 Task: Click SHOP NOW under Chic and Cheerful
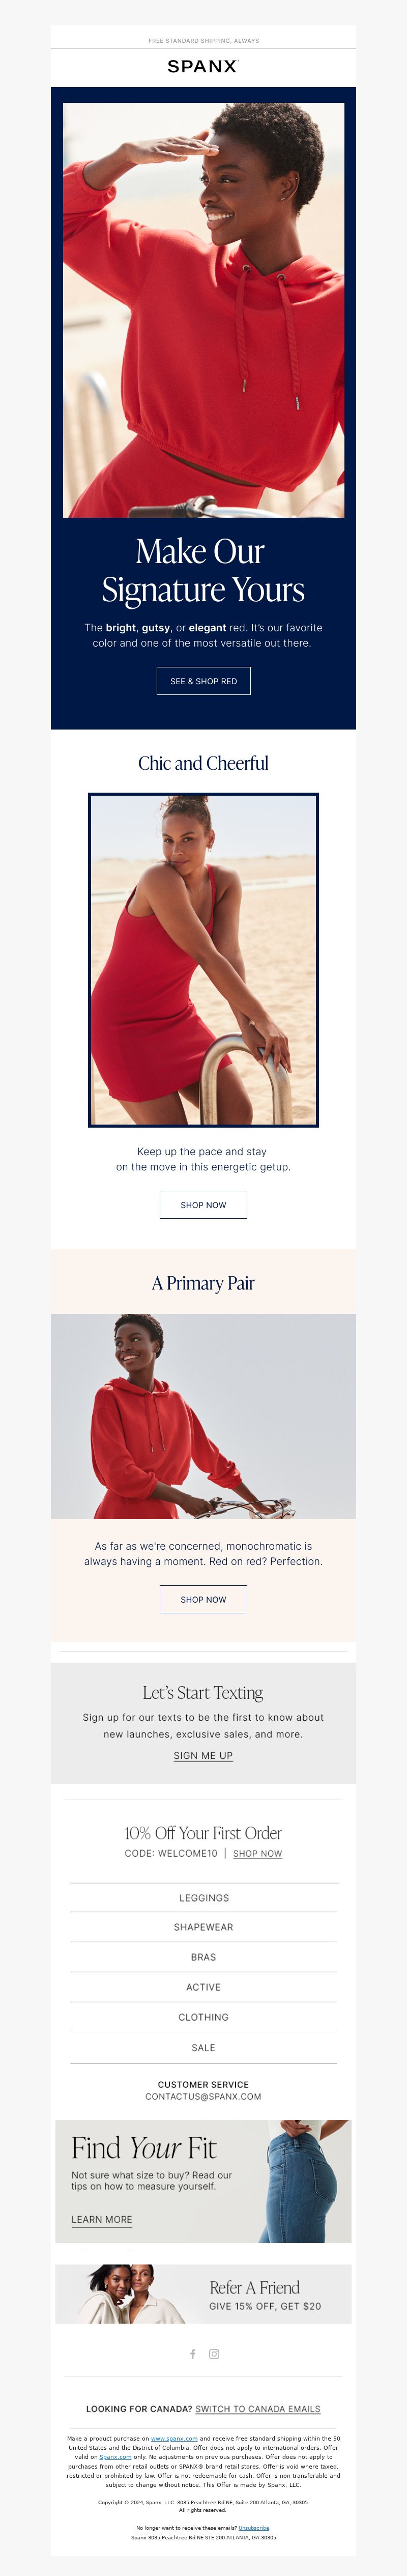[x=203, y=1204]
